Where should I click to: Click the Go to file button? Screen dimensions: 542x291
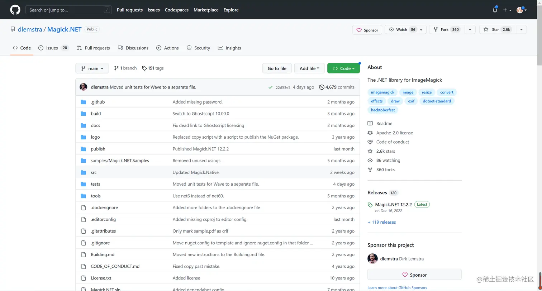tap(277, 68)
